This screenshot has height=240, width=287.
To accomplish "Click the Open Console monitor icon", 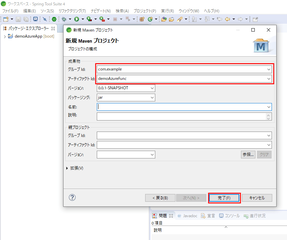I will tap(36, 19).
